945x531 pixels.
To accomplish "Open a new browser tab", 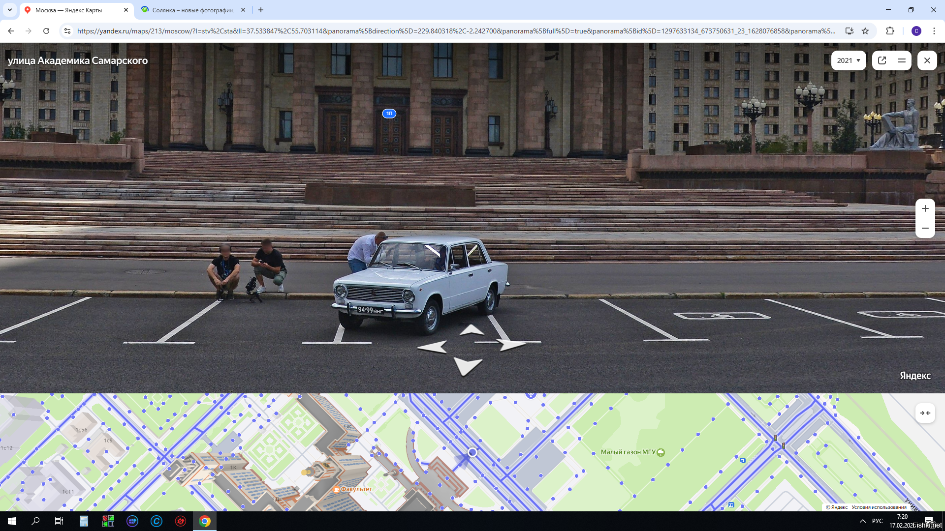I will (x=261, y=10).
